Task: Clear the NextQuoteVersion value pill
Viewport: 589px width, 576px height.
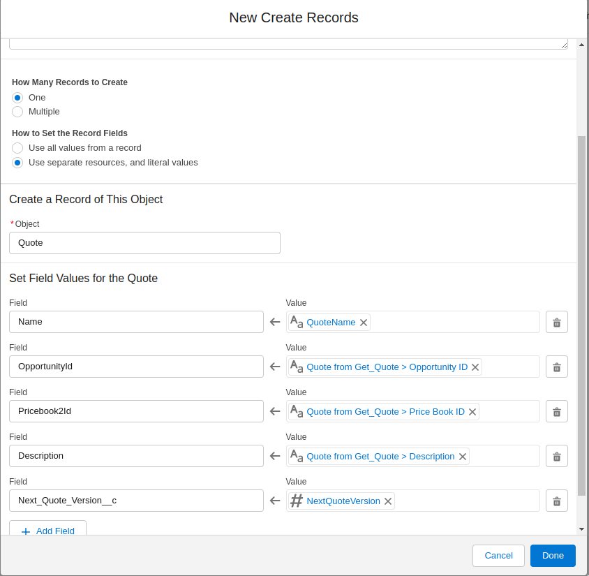Action: point(388,501)
